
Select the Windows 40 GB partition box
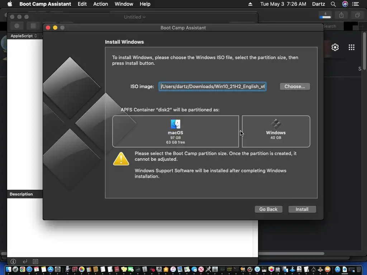coord(276,131)
